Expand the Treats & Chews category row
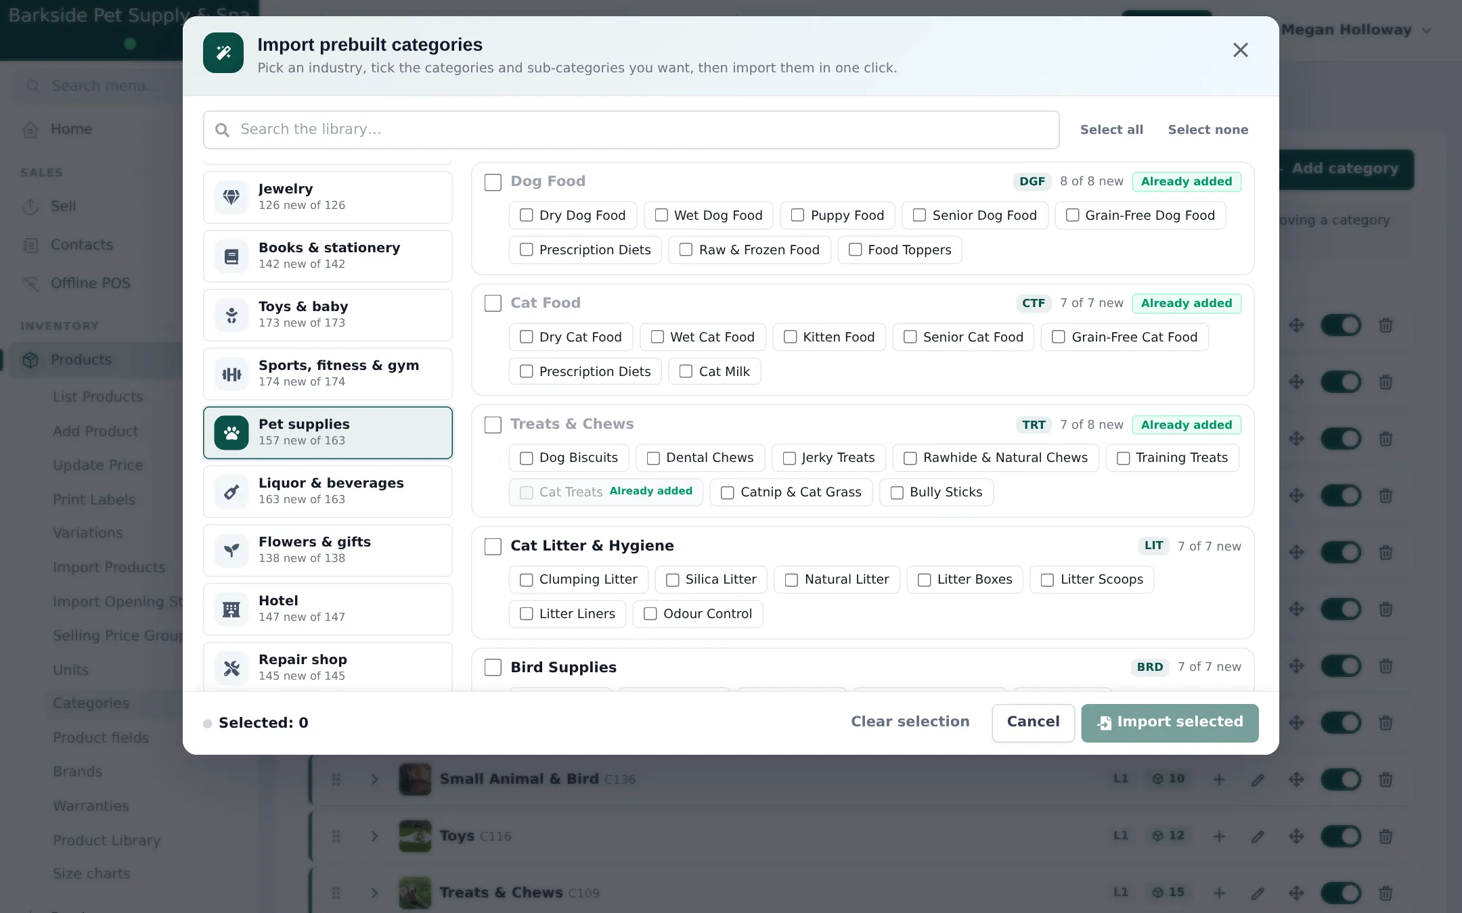 coord(374,893)
